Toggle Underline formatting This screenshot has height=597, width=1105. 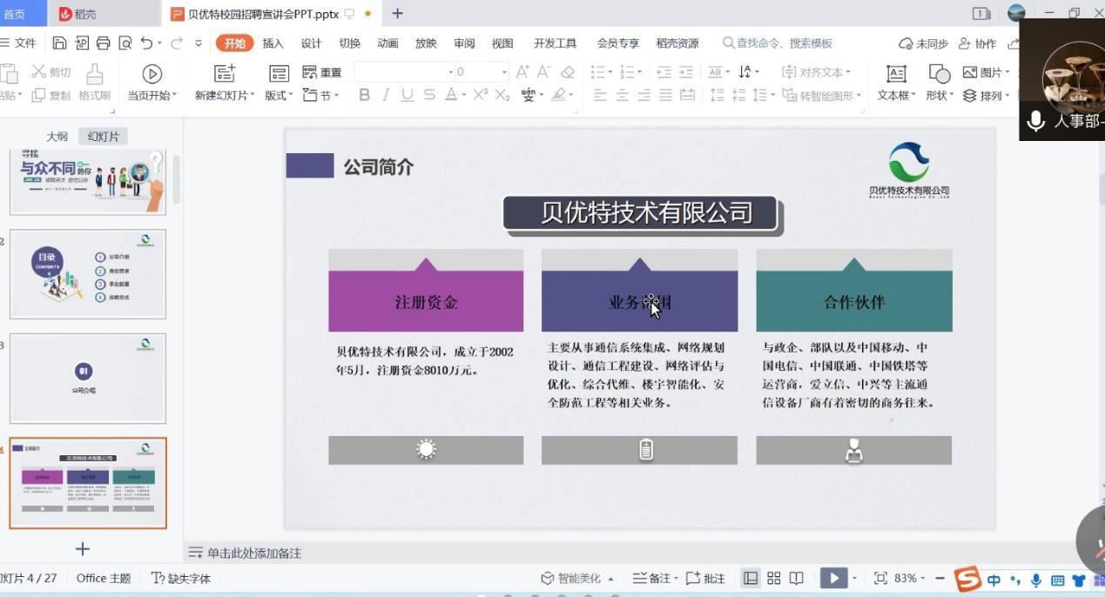408,95
